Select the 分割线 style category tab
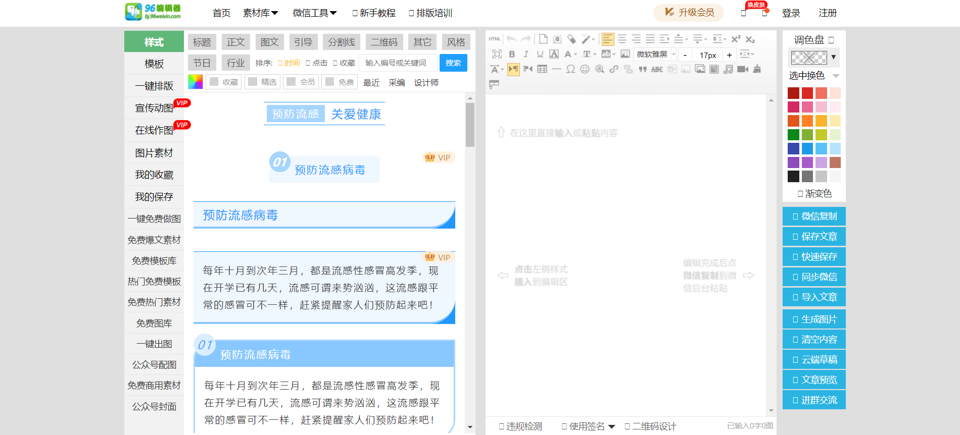The image size is (960, 435). (x=342, y=42)
